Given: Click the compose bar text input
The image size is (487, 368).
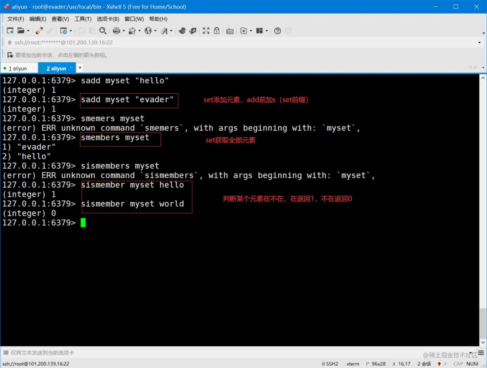Looking at the screenshot, I should [237, 353].
